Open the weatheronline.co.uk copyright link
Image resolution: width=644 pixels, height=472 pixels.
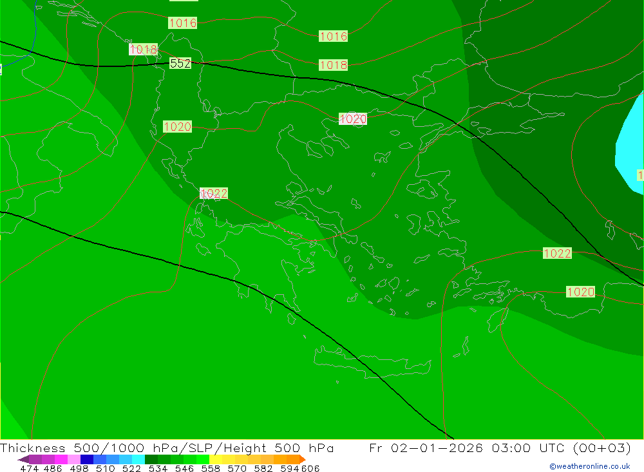click(x=590, y=466)
